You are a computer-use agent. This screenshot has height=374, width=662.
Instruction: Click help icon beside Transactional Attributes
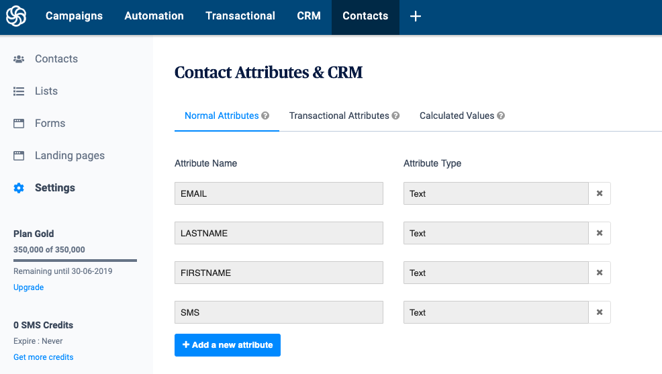pyautogui.click(x=395, y=115)
